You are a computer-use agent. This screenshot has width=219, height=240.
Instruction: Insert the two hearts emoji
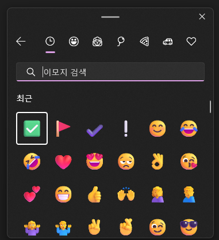32,194
